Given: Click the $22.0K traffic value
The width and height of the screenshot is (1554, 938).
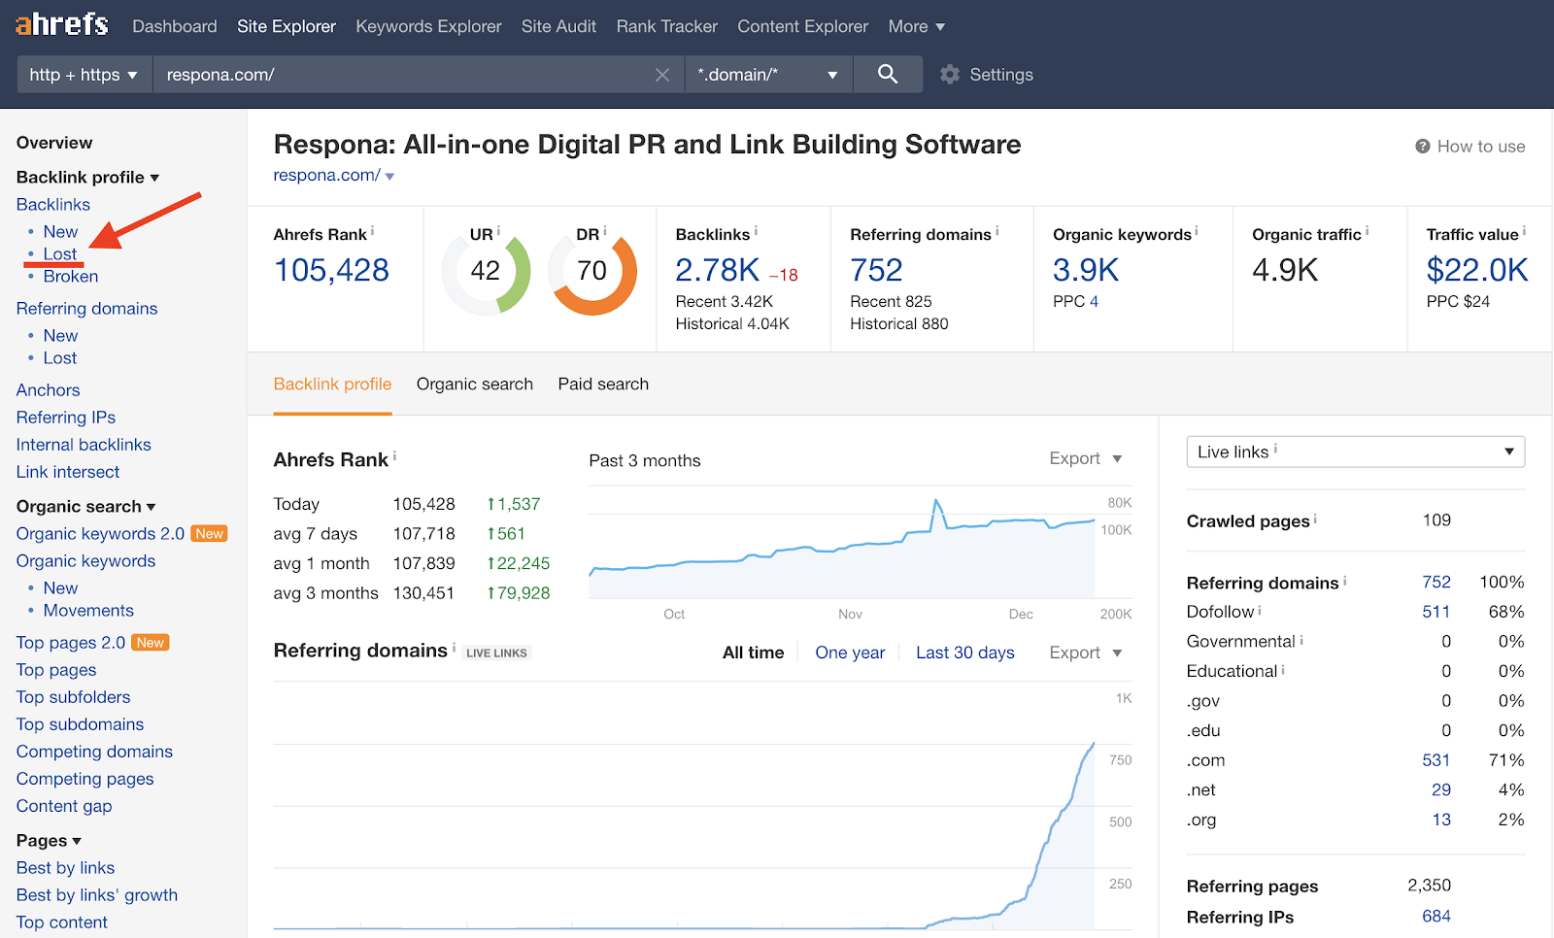Looking at the screenshot, I should tap(1476, 270).
